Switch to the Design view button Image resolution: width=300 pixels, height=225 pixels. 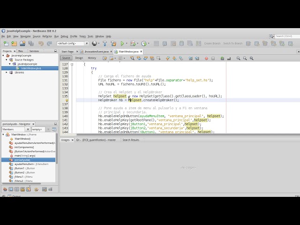tap(79, 58)
